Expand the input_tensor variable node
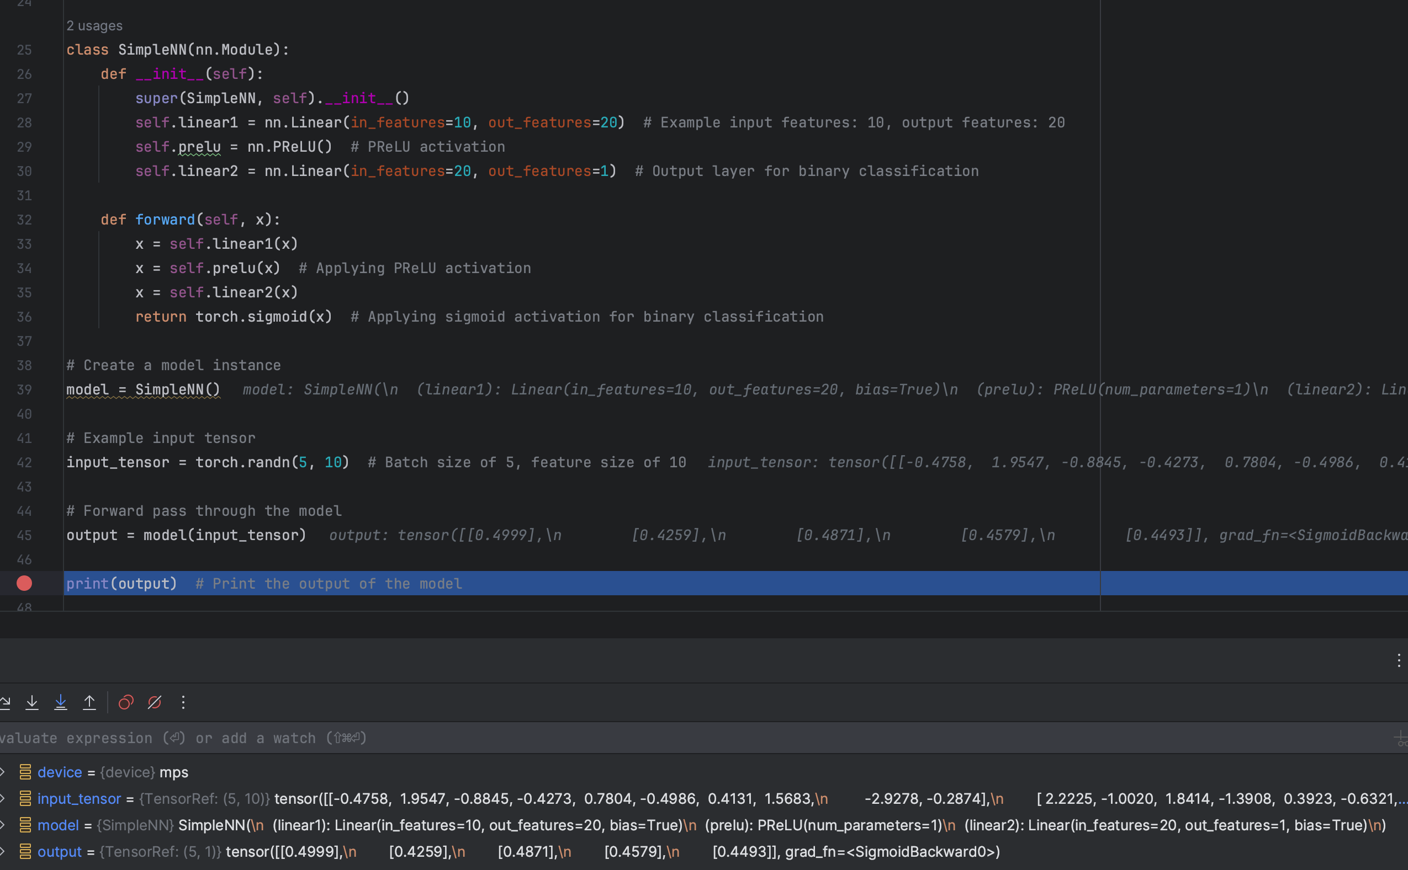Image resolution: width=1408 pixels, height=870 pixels. click(x=3, y=798)
